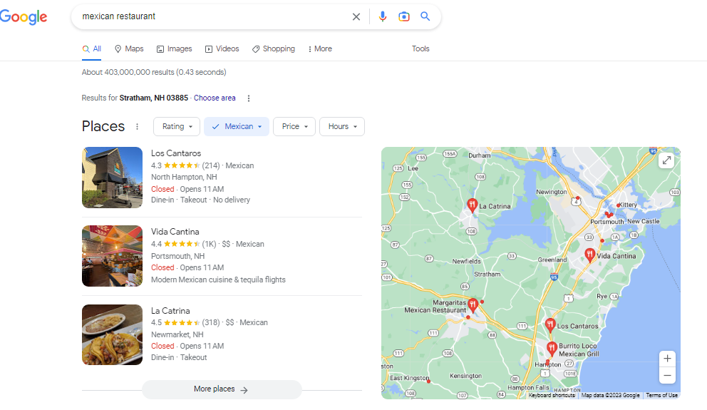Open the search Tools options
The width and height of the screenshot is (707, 410).
click(x=420, y=48)
